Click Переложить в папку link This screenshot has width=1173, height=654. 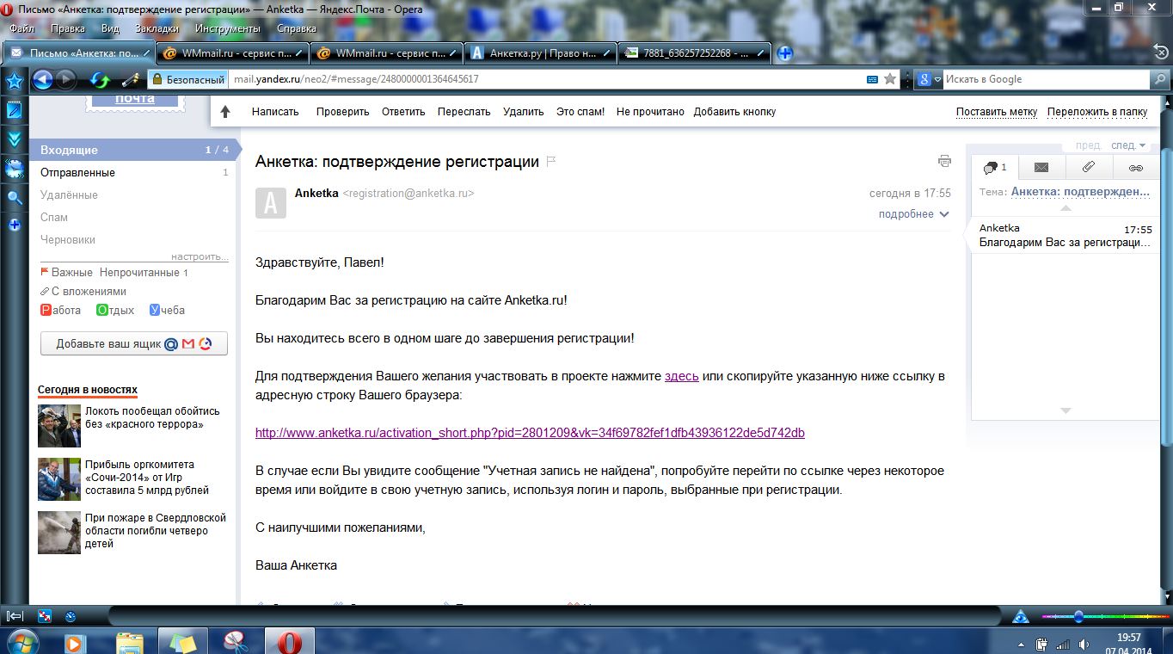[1097, 112]
